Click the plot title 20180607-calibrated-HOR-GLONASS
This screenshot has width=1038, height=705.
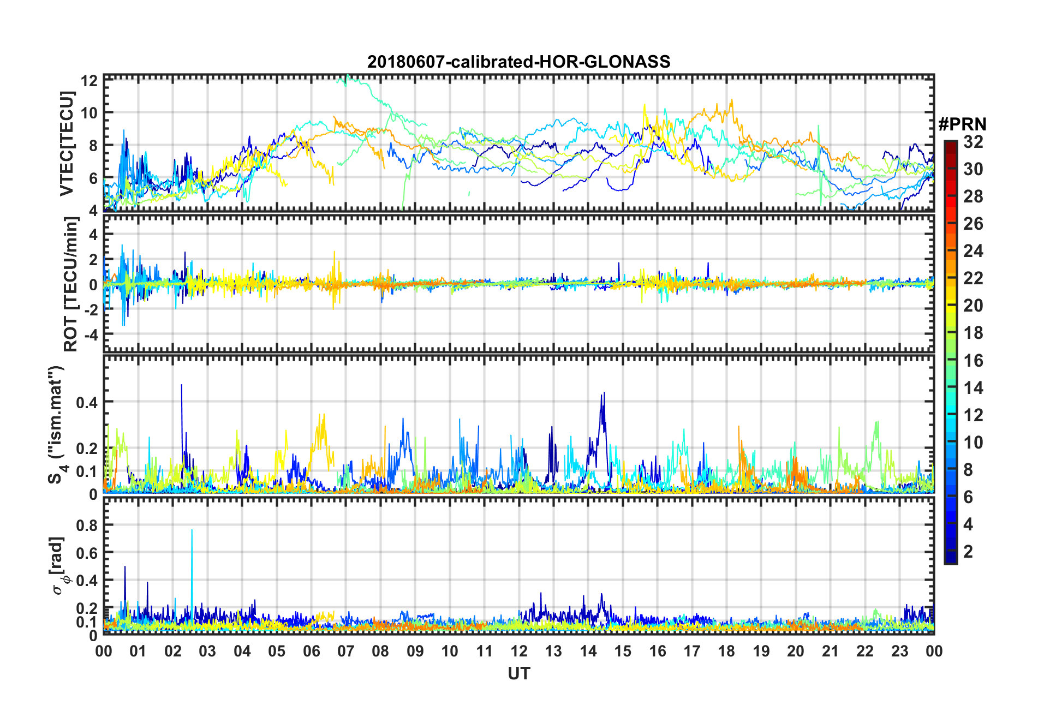[x=518, y=62]
